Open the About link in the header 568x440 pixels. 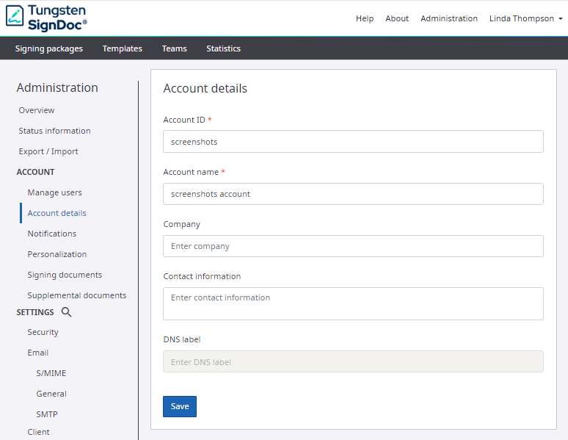(397, 18)
